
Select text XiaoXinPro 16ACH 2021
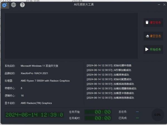coord(34,73)
